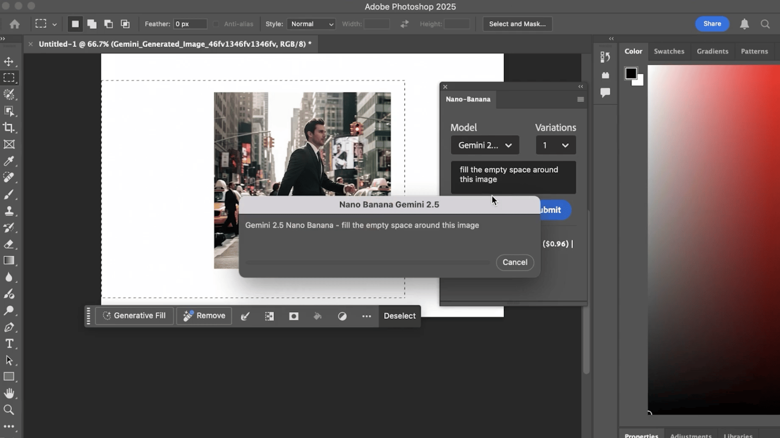Open Select and Mask workspace
Viewport: 780px width, 438px height.
click(517, 24)
